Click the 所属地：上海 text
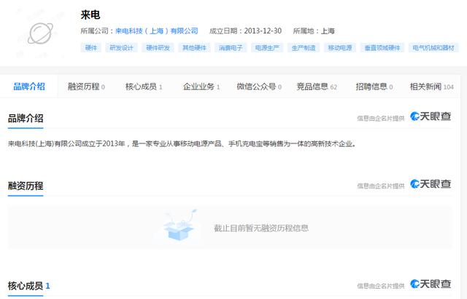 coord(314,31)
